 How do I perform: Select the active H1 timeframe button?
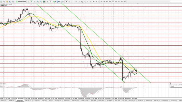pyautogui.click(x=113, y=2)
